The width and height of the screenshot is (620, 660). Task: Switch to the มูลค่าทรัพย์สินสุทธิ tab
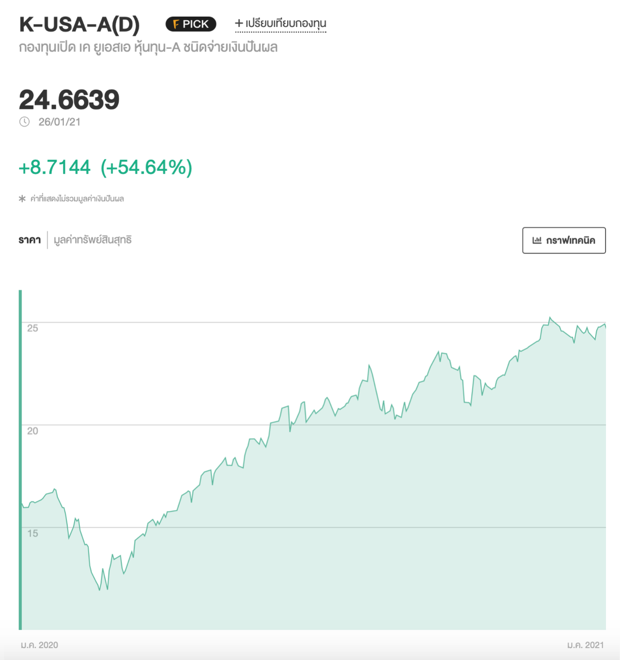[x=93, y=240]
